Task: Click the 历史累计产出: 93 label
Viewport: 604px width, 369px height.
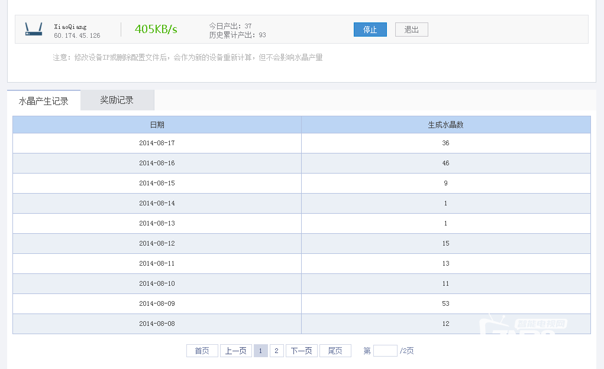Action: point(238,35)
